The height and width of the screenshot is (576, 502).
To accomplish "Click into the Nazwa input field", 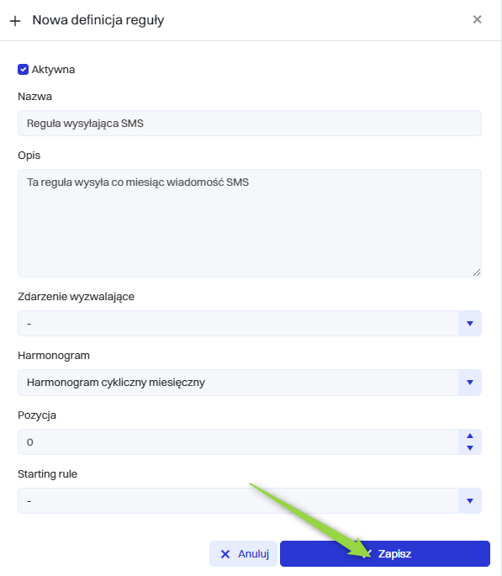I will tap(250, 123).
